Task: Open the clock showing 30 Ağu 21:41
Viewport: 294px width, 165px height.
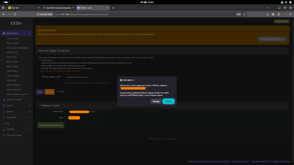Action: (147, 2)
